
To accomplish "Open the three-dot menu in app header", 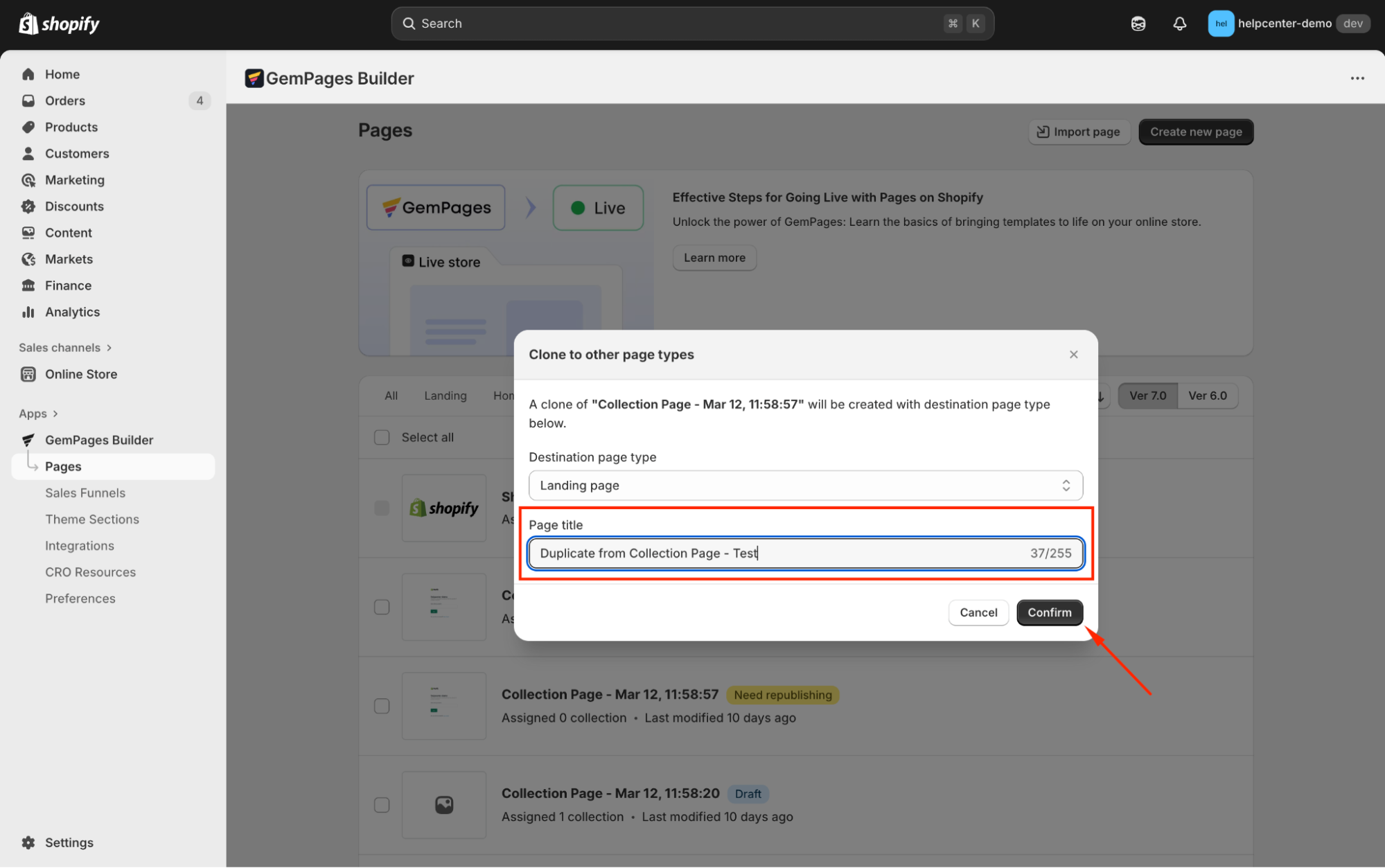I will [1357, 78].
